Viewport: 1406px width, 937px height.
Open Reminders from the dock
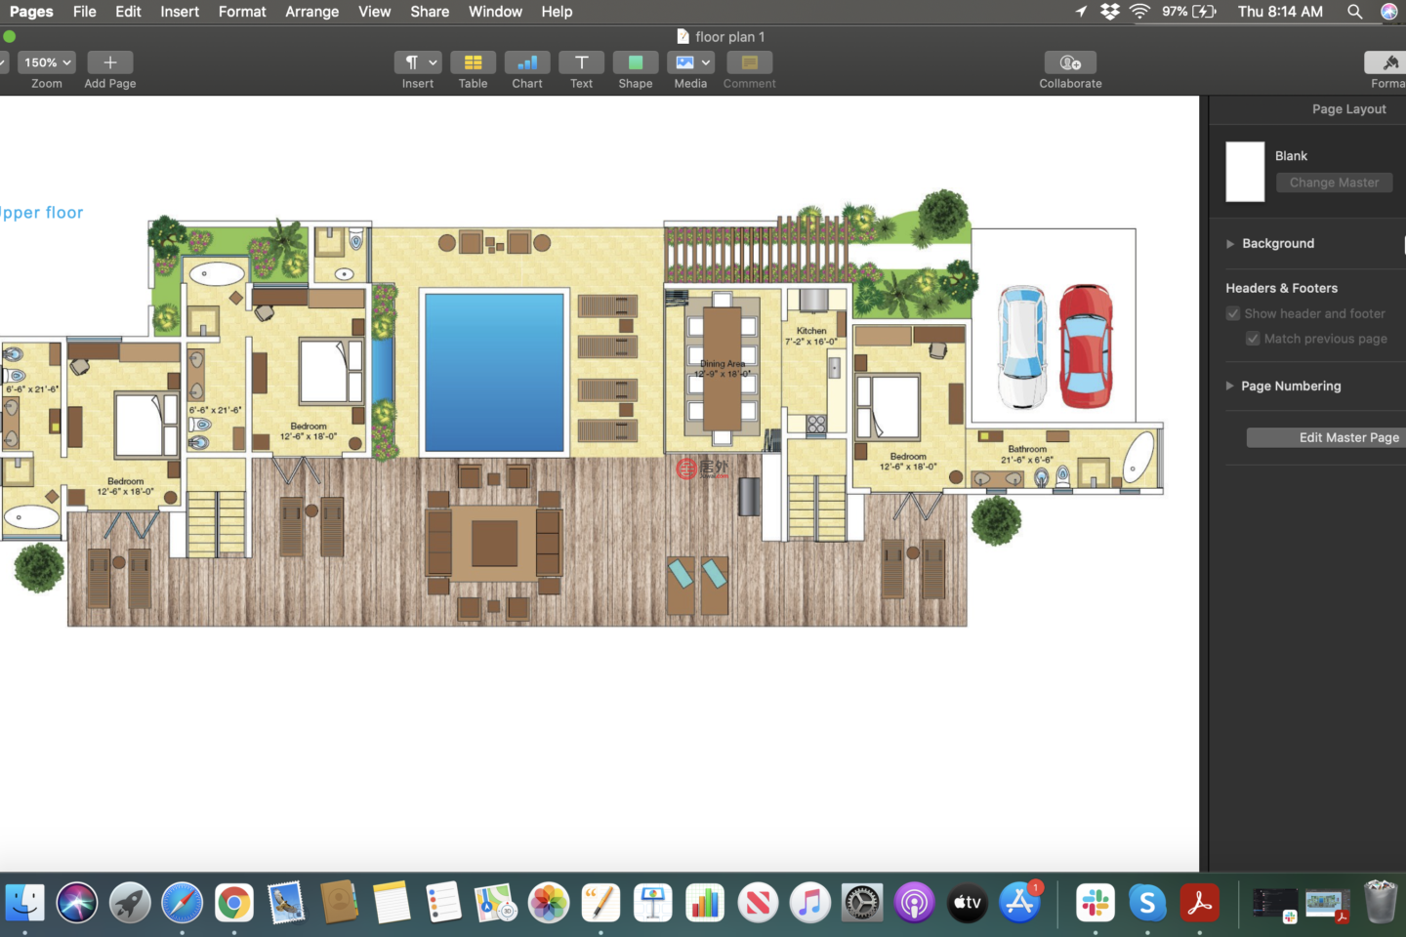443,903
